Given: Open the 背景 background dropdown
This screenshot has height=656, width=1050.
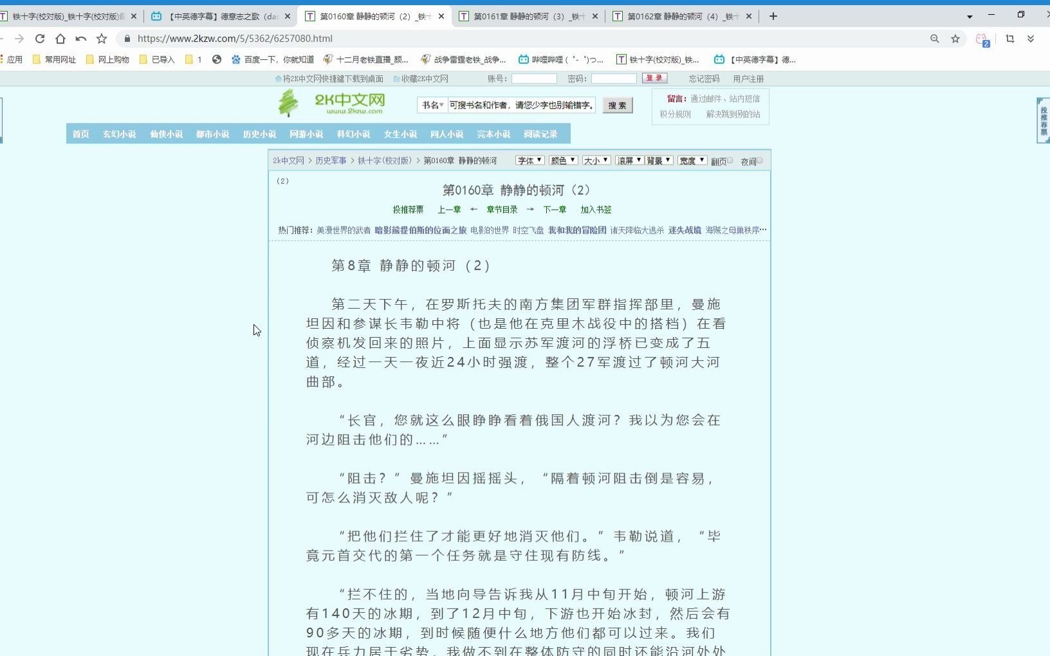Looking at the screenshot, I should [x=659, y=160].
